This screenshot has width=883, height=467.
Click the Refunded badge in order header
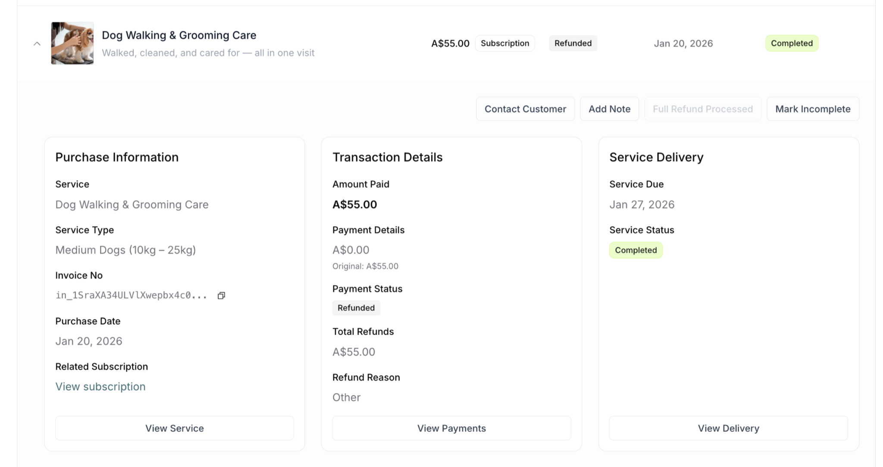point(573,44)
